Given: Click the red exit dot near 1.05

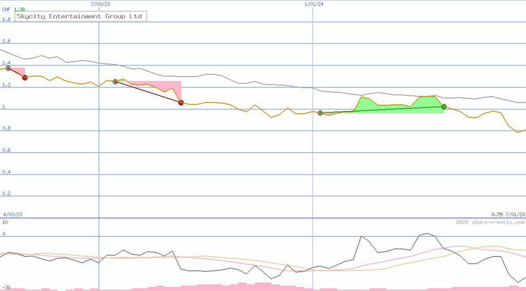Looking at the screenshot, I should tap(181, 103).
